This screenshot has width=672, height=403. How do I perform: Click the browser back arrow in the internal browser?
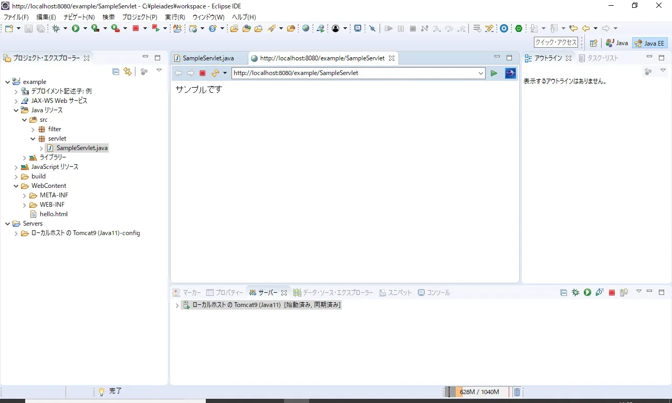[x=178, y=73]
